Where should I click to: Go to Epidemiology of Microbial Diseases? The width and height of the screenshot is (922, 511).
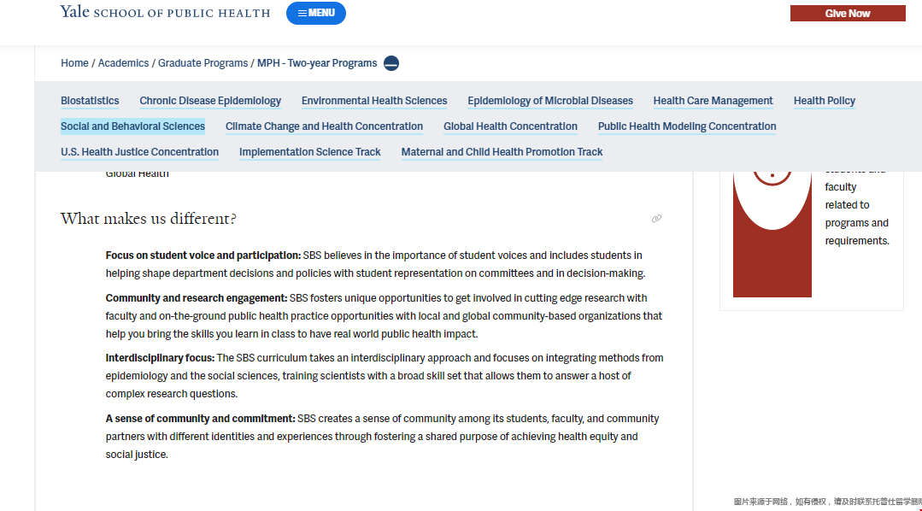click(x=550, y=101)
